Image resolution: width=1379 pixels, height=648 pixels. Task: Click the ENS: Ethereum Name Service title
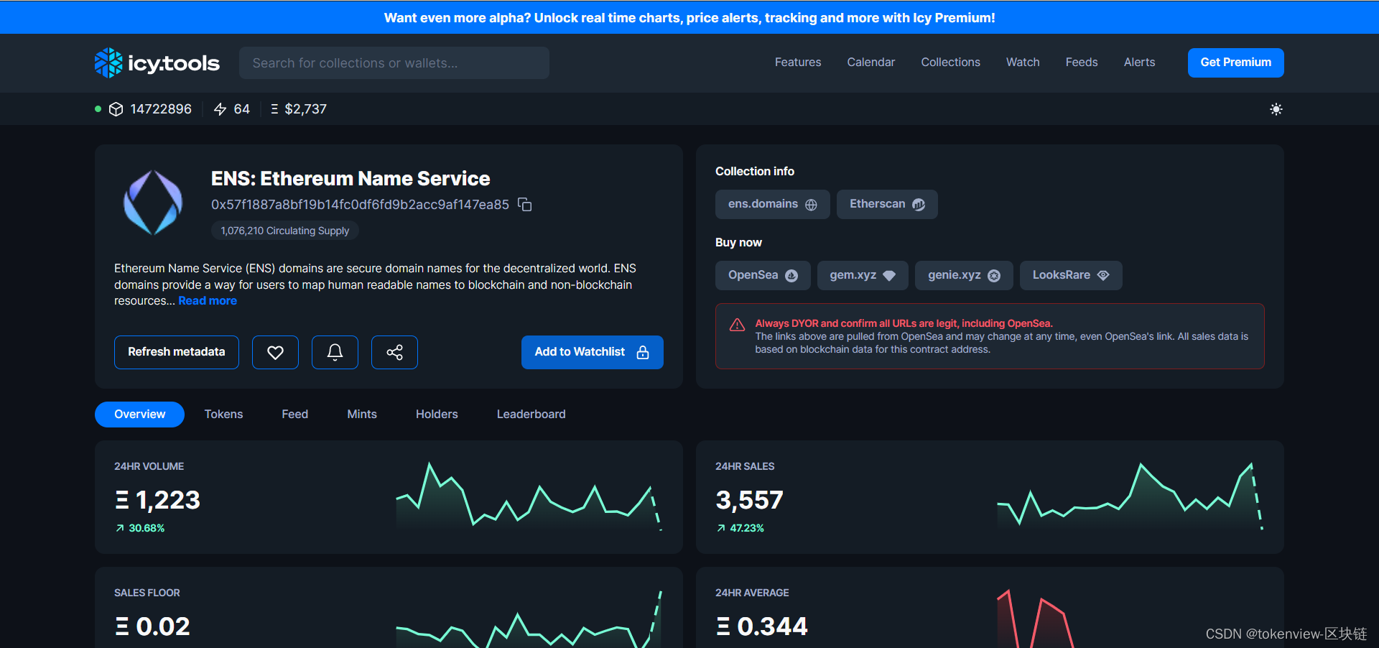point(350,178)
